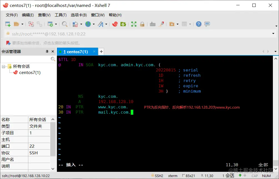Launch Xshell red swirl toolbar icon
This screenshot has width=279, height=179.
tap(115, 24)
